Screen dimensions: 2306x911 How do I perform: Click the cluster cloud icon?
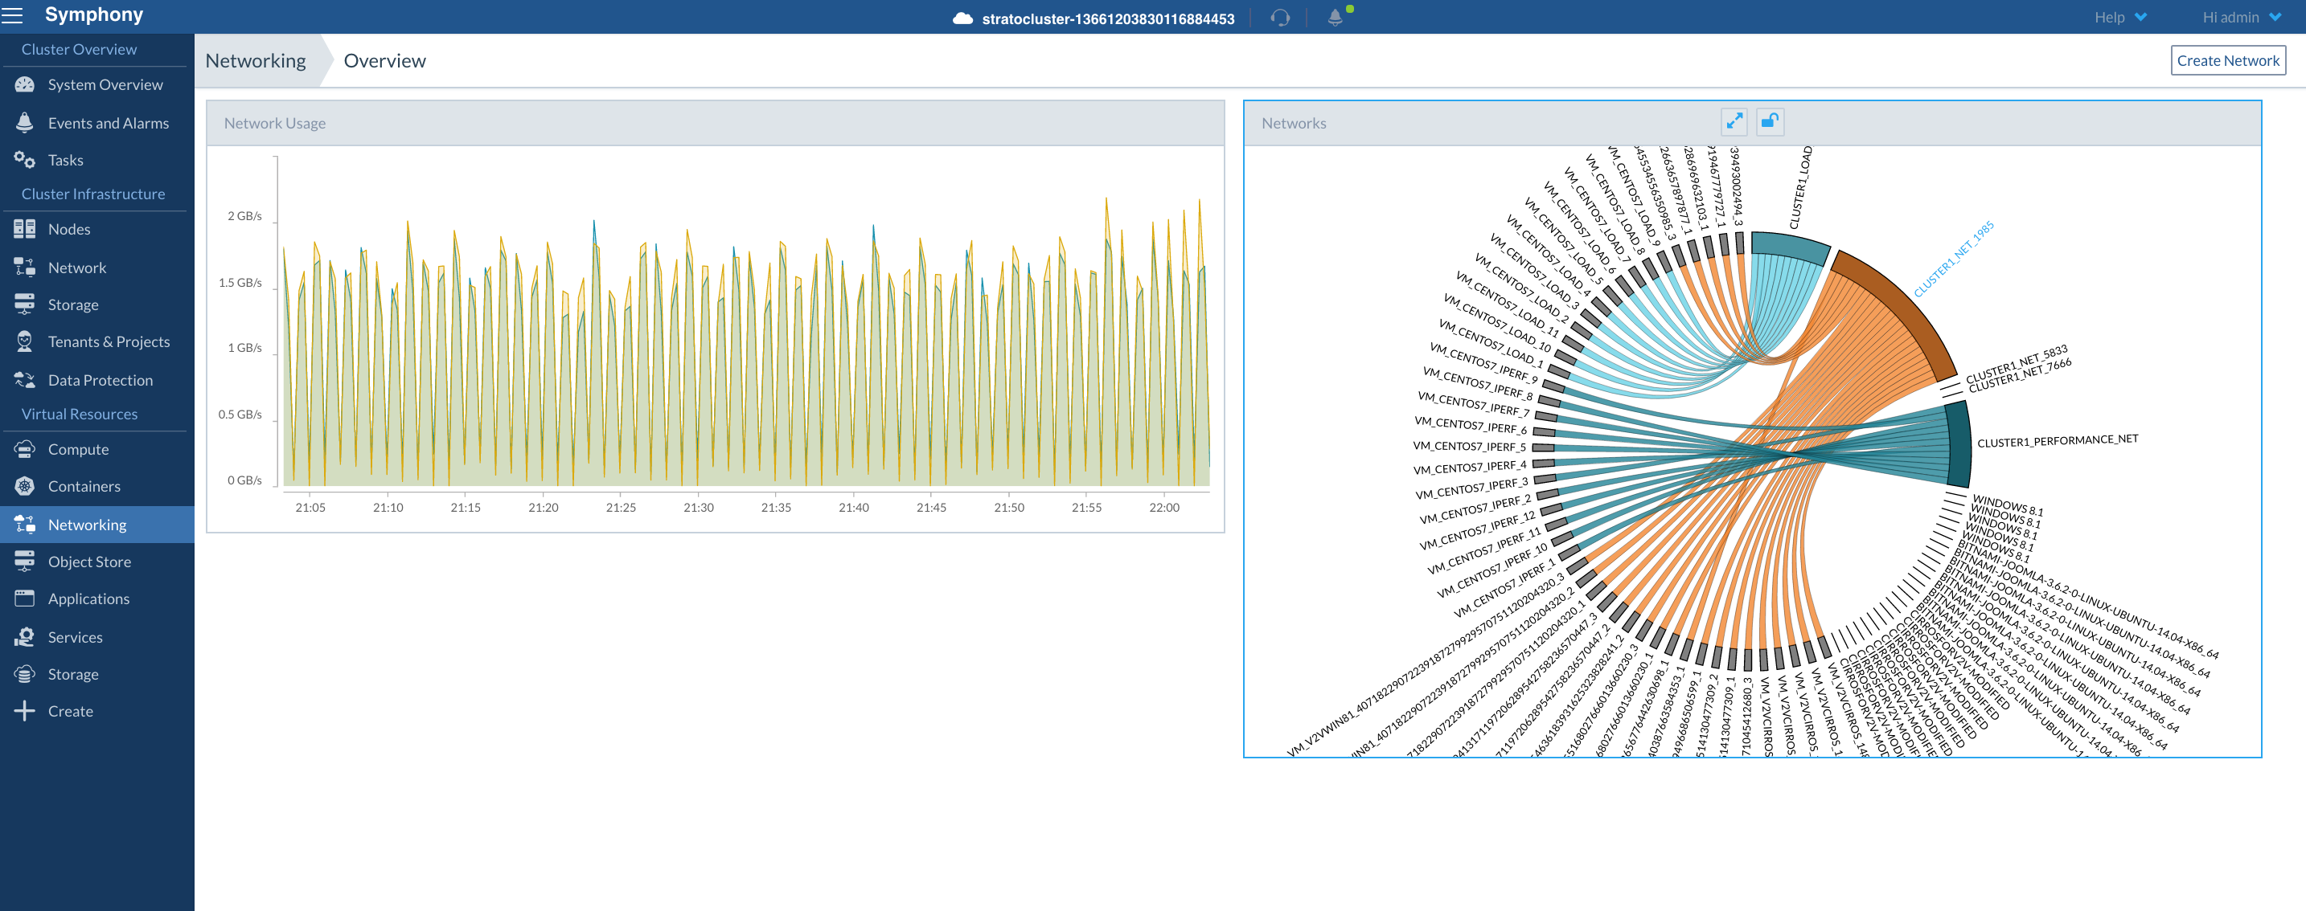click(962, 18)
